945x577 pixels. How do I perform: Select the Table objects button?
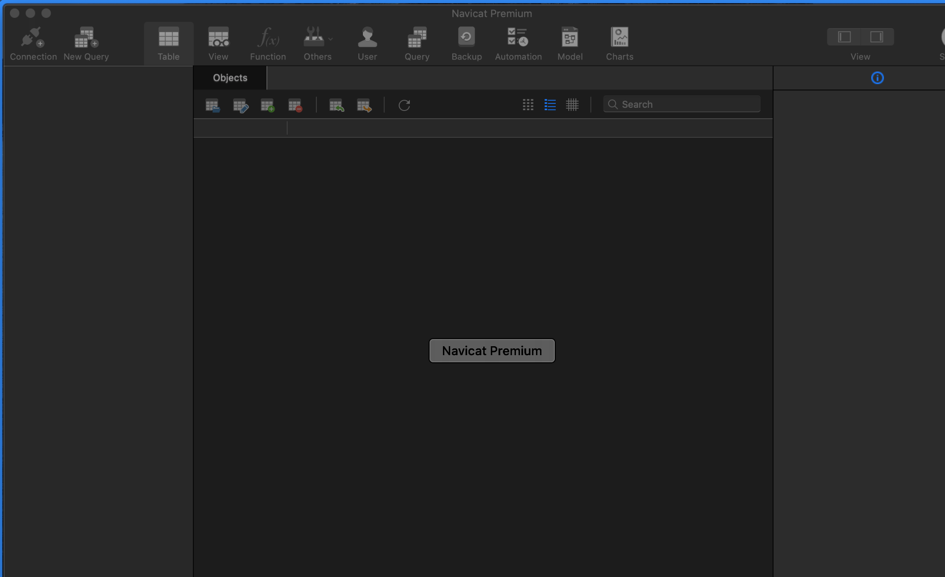tap(169, 43)
